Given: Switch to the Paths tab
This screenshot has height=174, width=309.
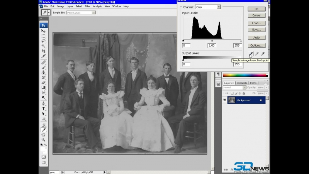Looking at the screenshot, I should (x=253, y=83).
